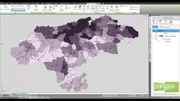Click Municipios_Cant_region color ramp swatch
Screen dimensions: 180x101
161,36
